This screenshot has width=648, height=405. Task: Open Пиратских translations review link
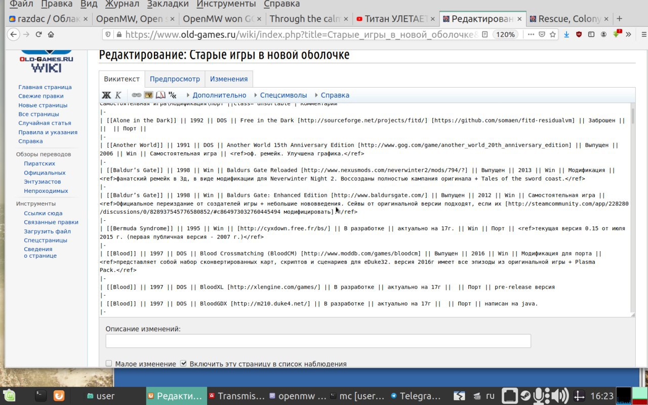tap(39, 164)
